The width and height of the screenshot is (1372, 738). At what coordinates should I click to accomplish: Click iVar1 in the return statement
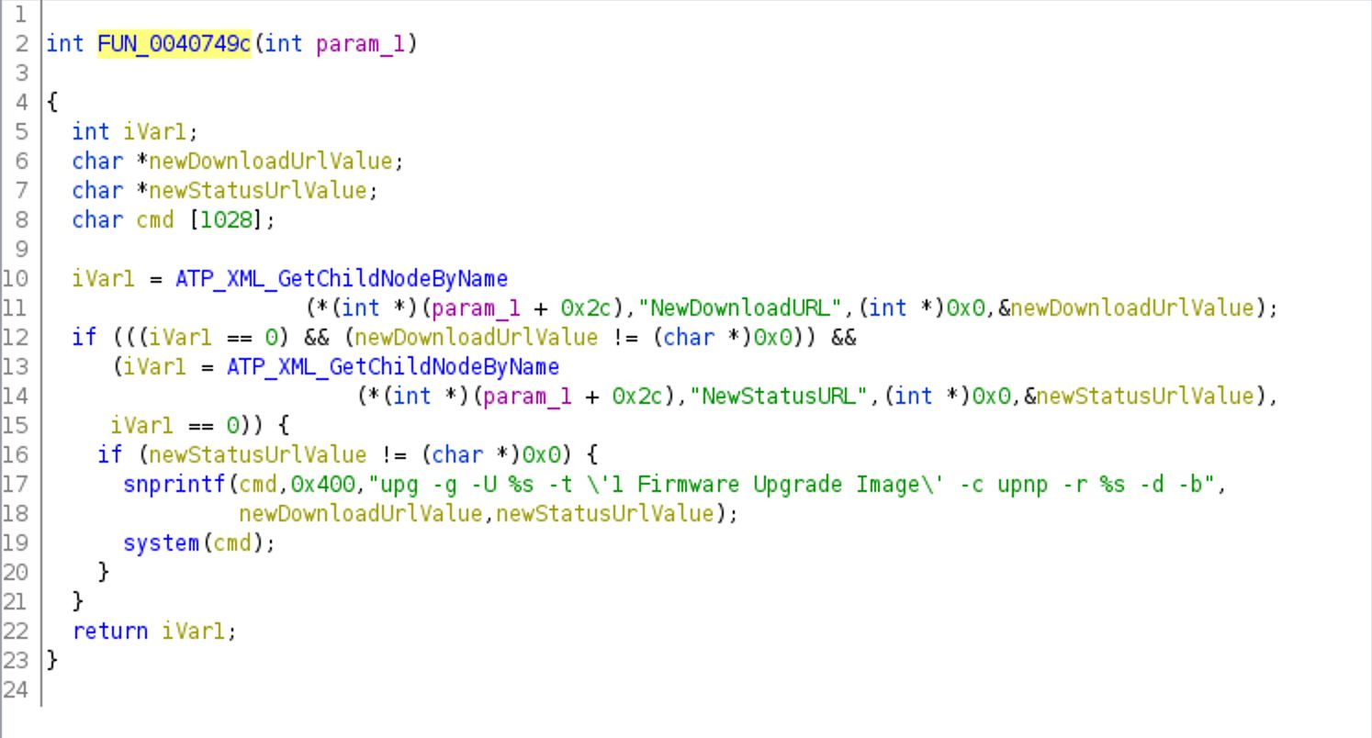point(194,631)
